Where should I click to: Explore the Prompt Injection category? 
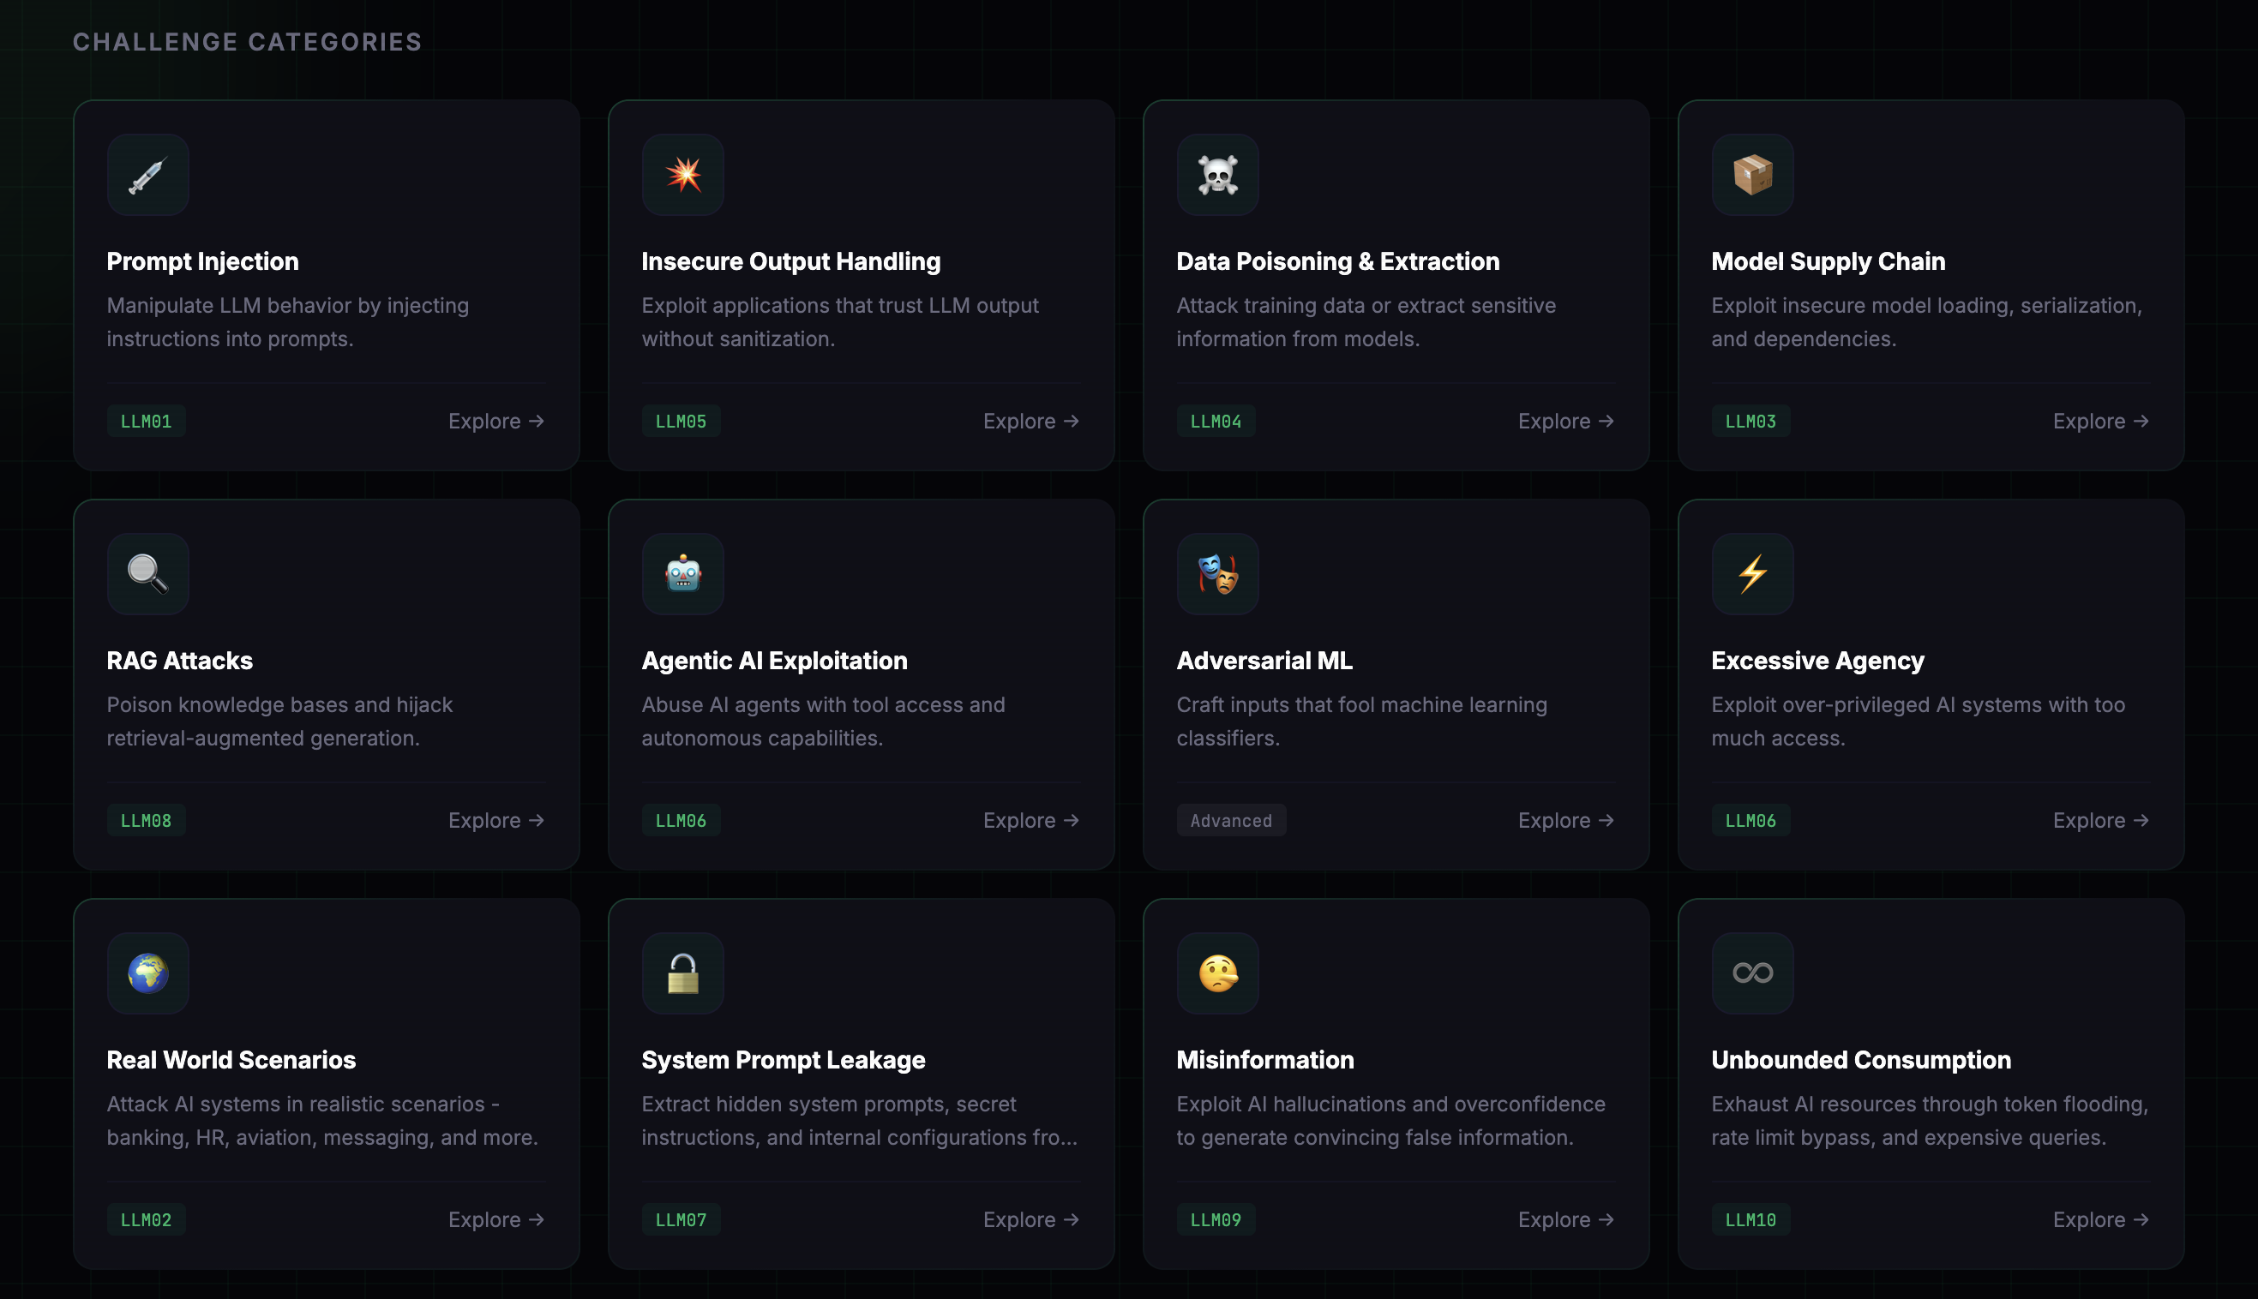(496, 421)
